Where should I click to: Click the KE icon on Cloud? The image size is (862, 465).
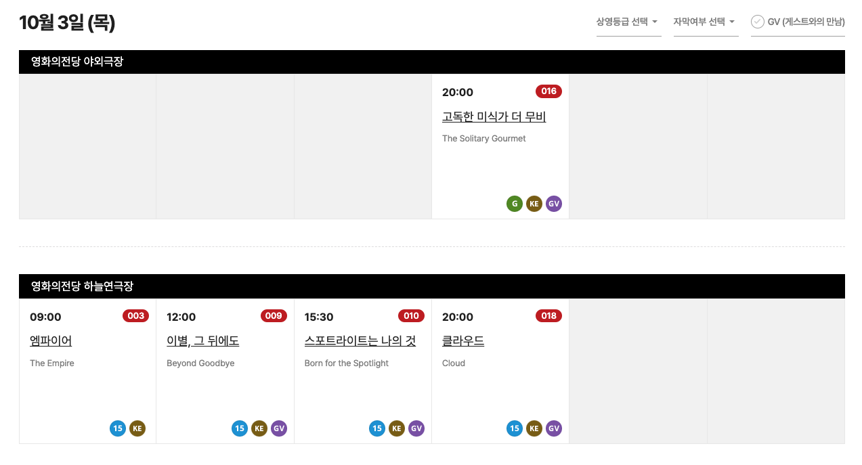(534, 428)
